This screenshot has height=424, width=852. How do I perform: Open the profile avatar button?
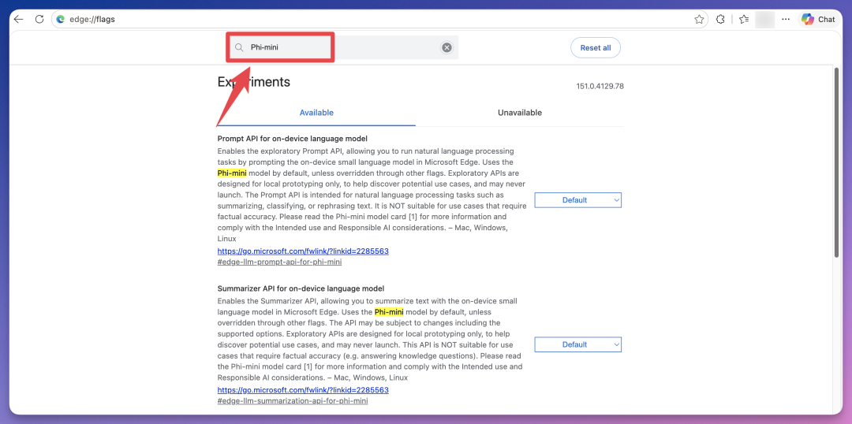(x=764, y=19)
